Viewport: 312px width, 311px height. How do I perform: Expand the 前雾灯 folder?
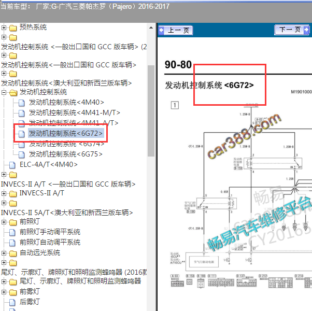(x=4, y=292)
